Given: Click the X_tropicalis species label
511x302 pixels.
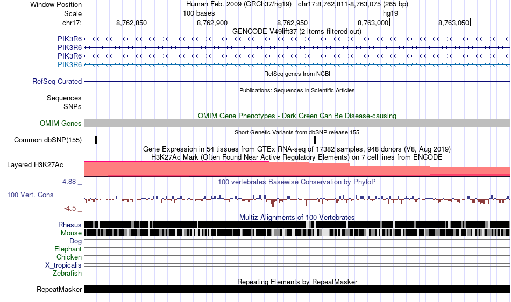Looking at the screenshot, I should click(x=63, y=265).
